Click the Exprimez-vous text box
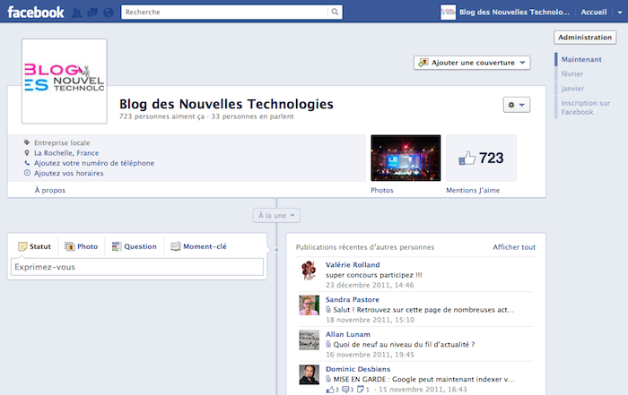Image resolution: width=628 pixels, height=395 pixels. point(137,267)
